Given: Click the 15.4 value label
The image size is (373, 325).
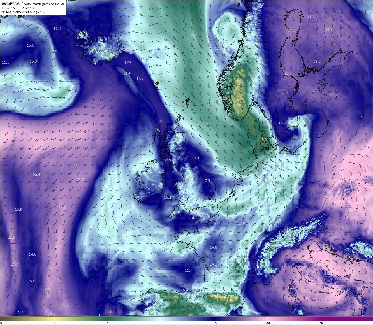Looking at the screenshot, I should coord(184,290).
